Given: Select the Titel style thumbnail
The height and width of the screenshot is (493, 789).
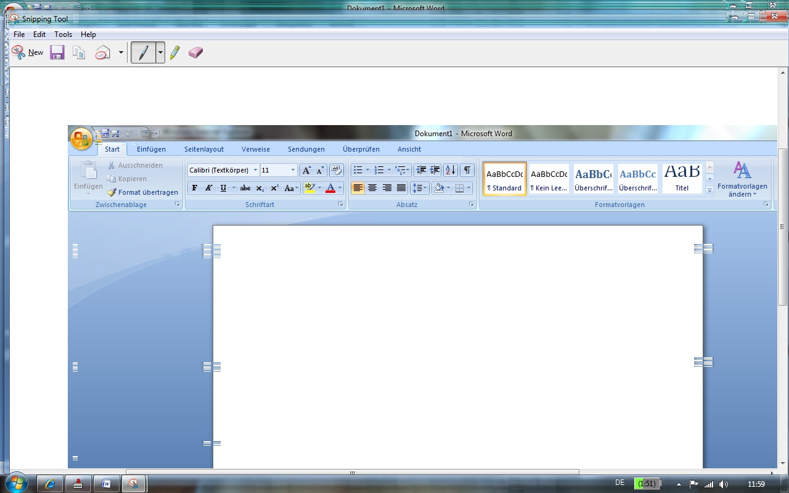Looking at the screenshot, I should (x=682, y=179).
